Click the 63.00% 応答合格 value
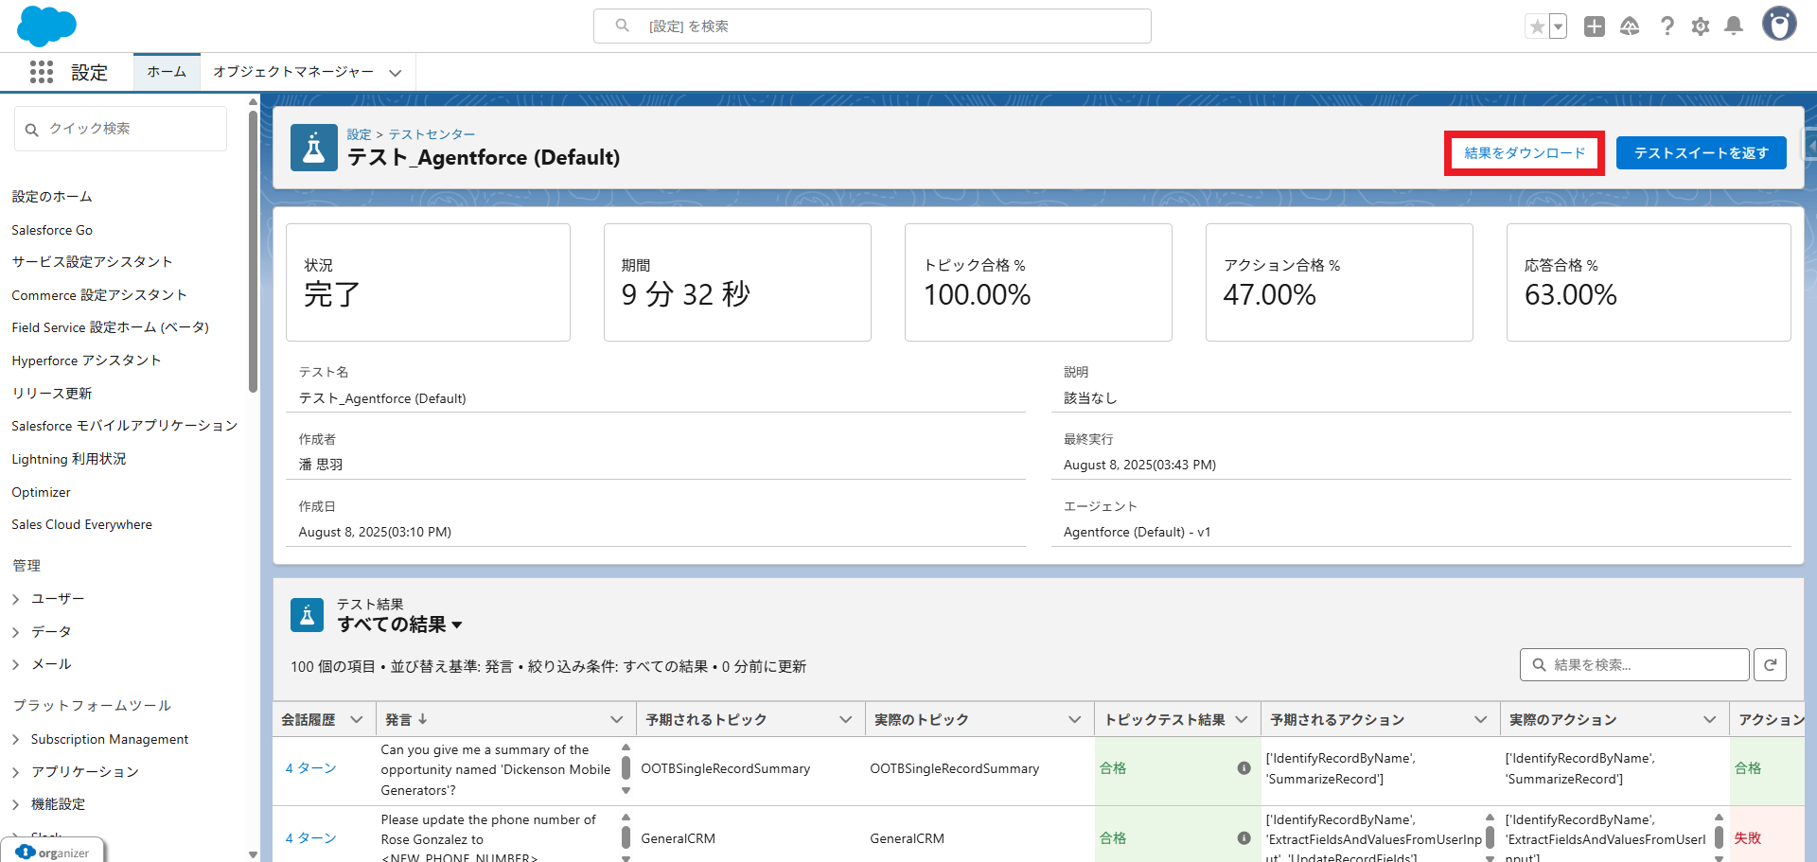The height and width of the screenshot is (862, 1817). tap(1570, 295)
